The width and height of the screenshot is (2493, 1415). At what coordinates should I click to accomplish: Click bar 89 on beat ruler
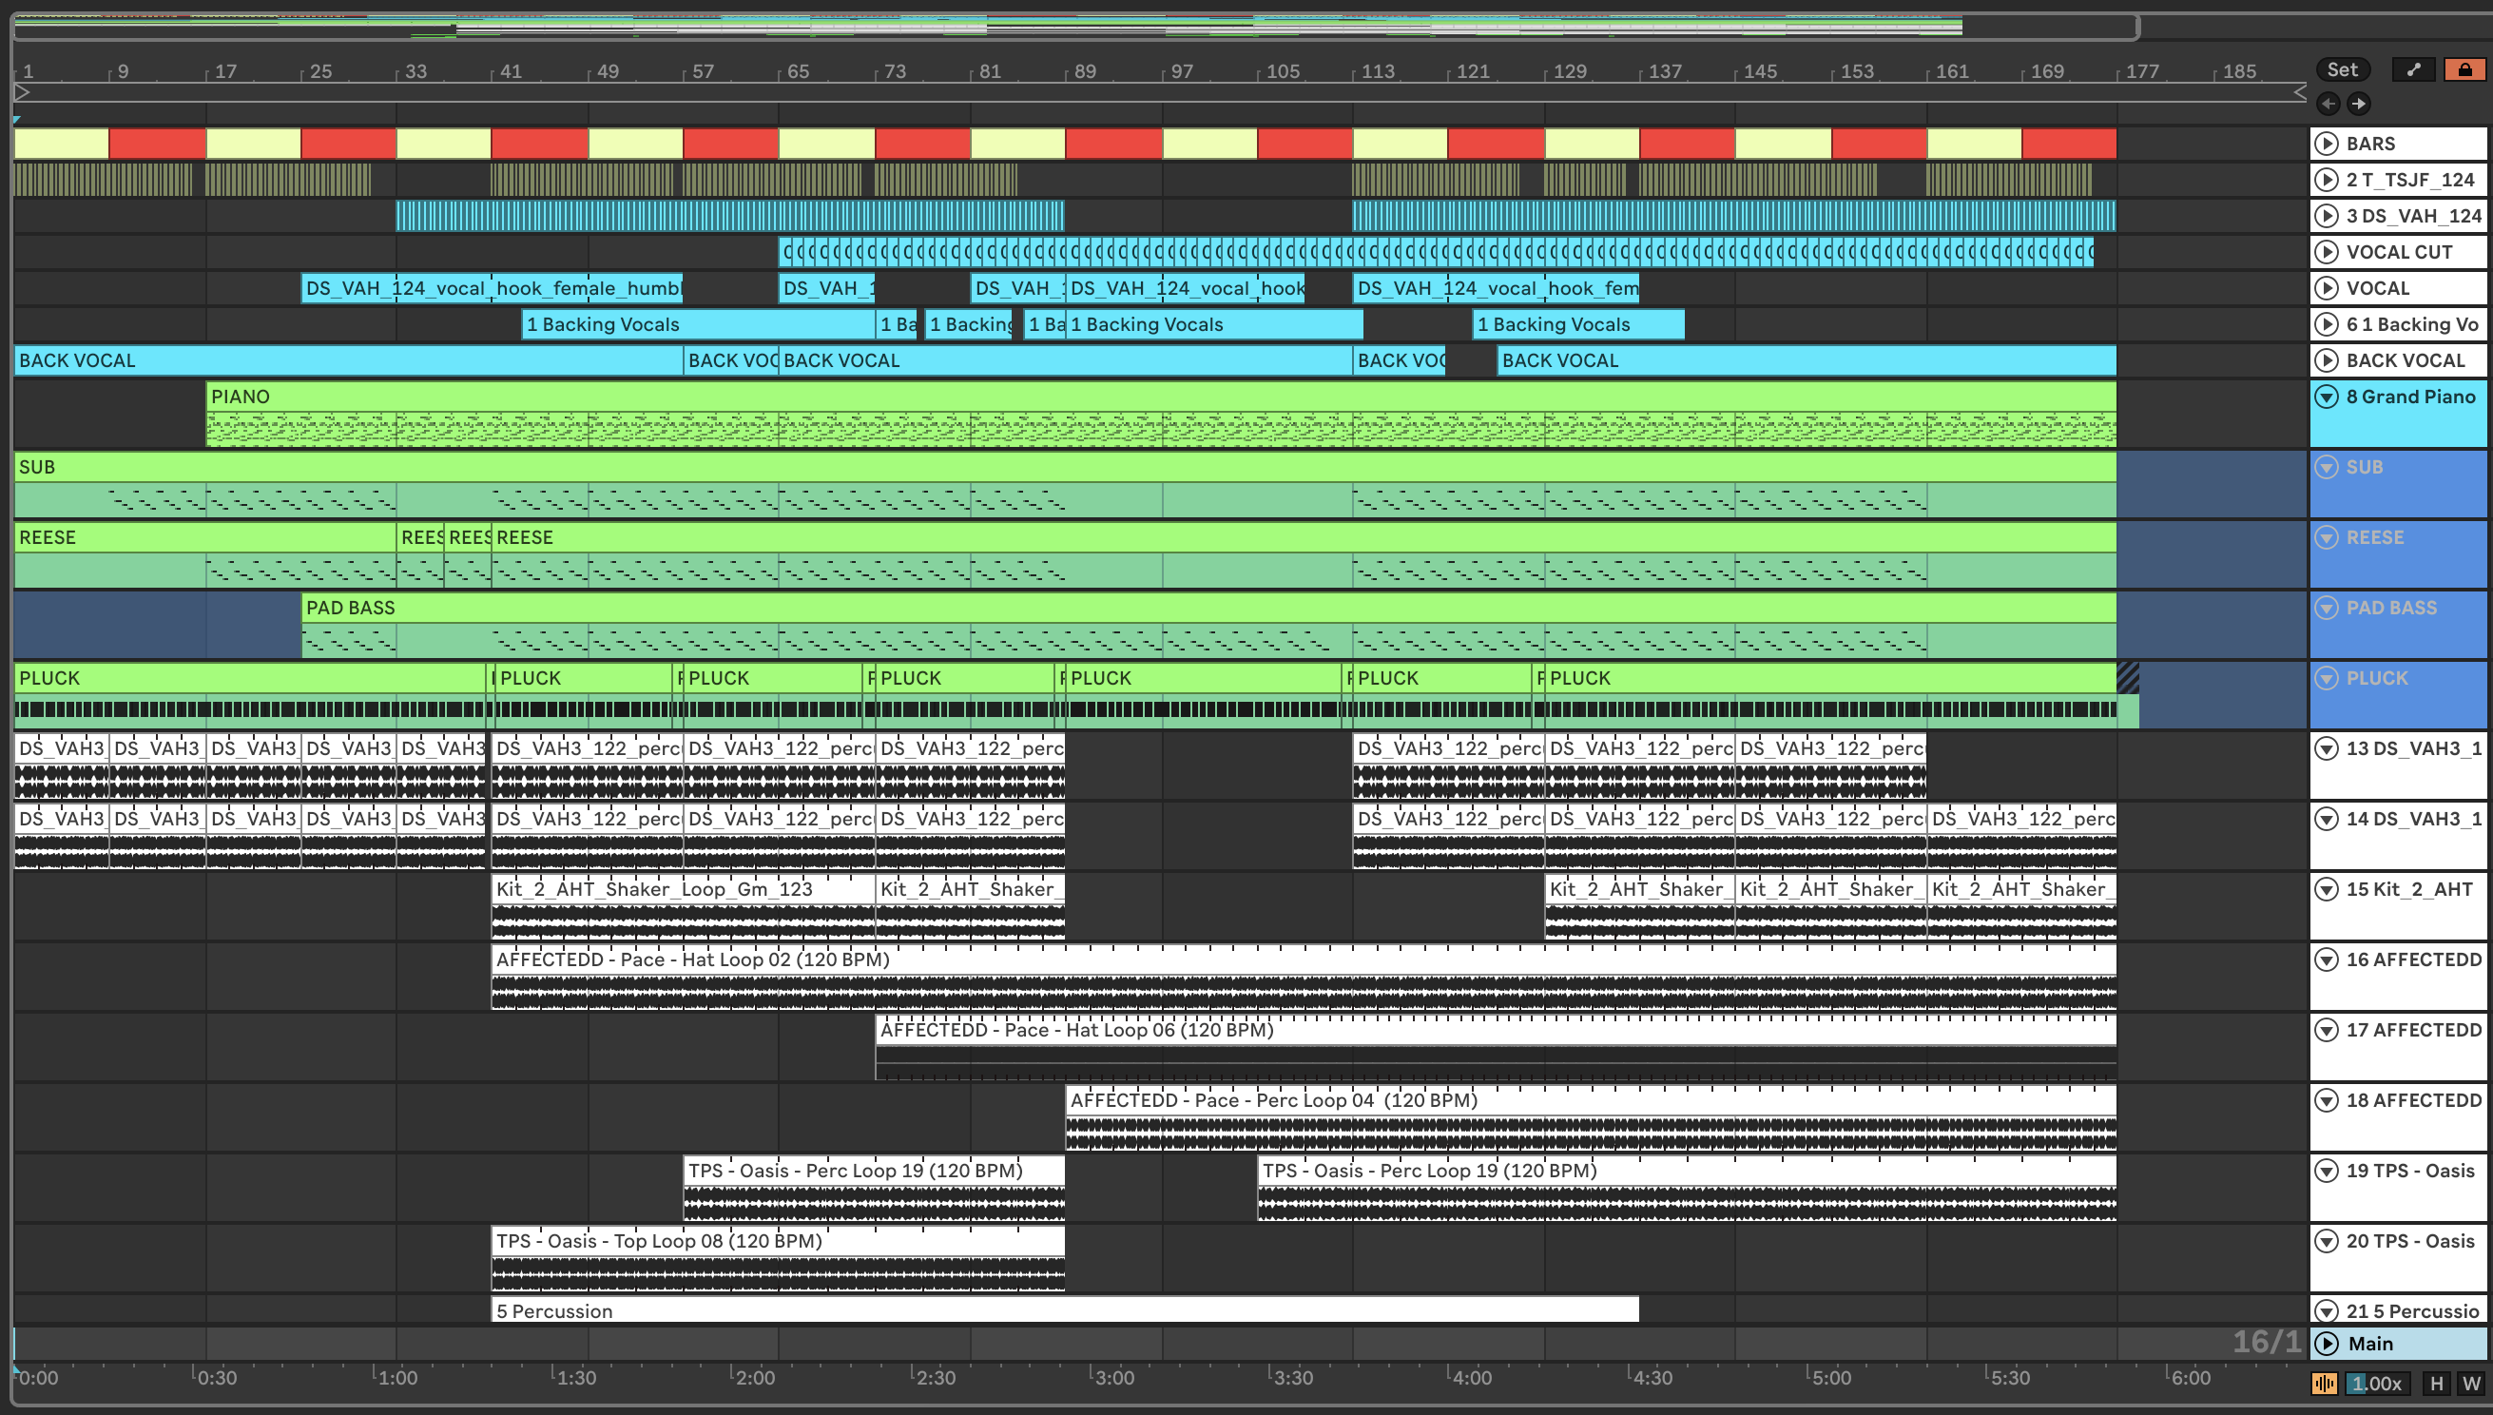click(1084, 71)
